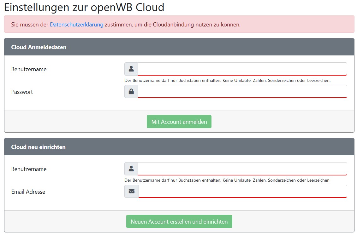This screenshot has height=234, width=357.
Task: Click the Cloud Anmeldedaten section header
Action: [x=179, y=47]
